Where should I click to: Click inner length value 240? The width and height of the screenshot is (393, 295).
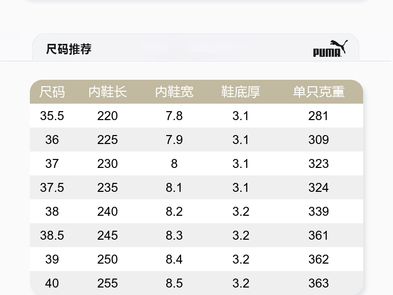pos(107,211)
